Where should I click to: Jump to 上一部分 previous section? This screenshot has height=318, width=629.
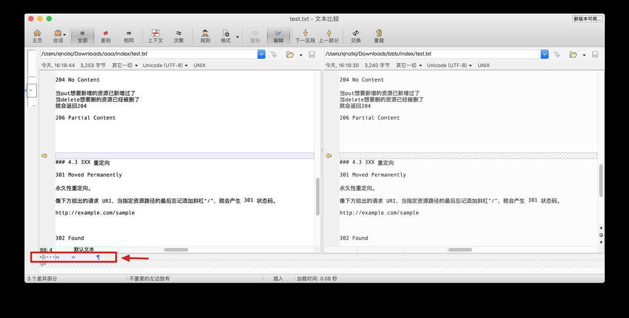(x=329, y=36)
